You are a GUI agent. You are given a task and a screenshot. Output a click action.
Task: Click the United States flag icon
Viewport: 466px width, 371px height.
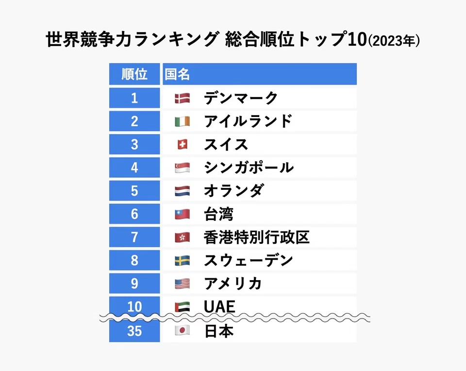[x=182, y=284]
